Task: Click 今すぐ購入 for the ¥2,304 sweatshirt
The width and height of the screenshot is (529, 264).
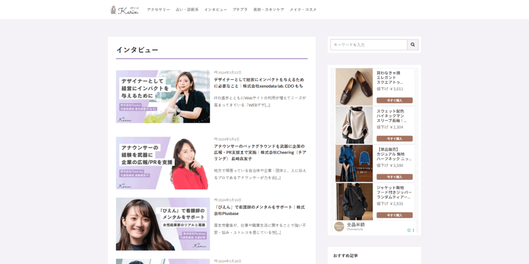Action: click(x=394, y=138)
